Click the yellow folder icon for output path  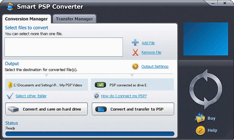pos(10,85)
